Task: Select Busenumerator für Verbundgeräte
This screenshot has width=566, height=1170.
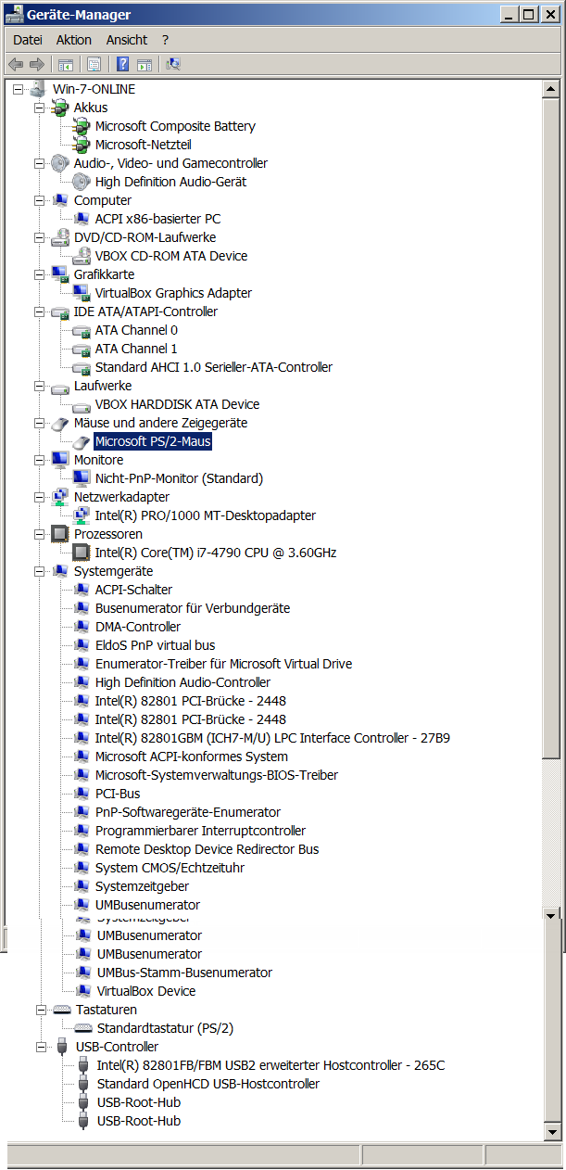Action: point(193,608)
